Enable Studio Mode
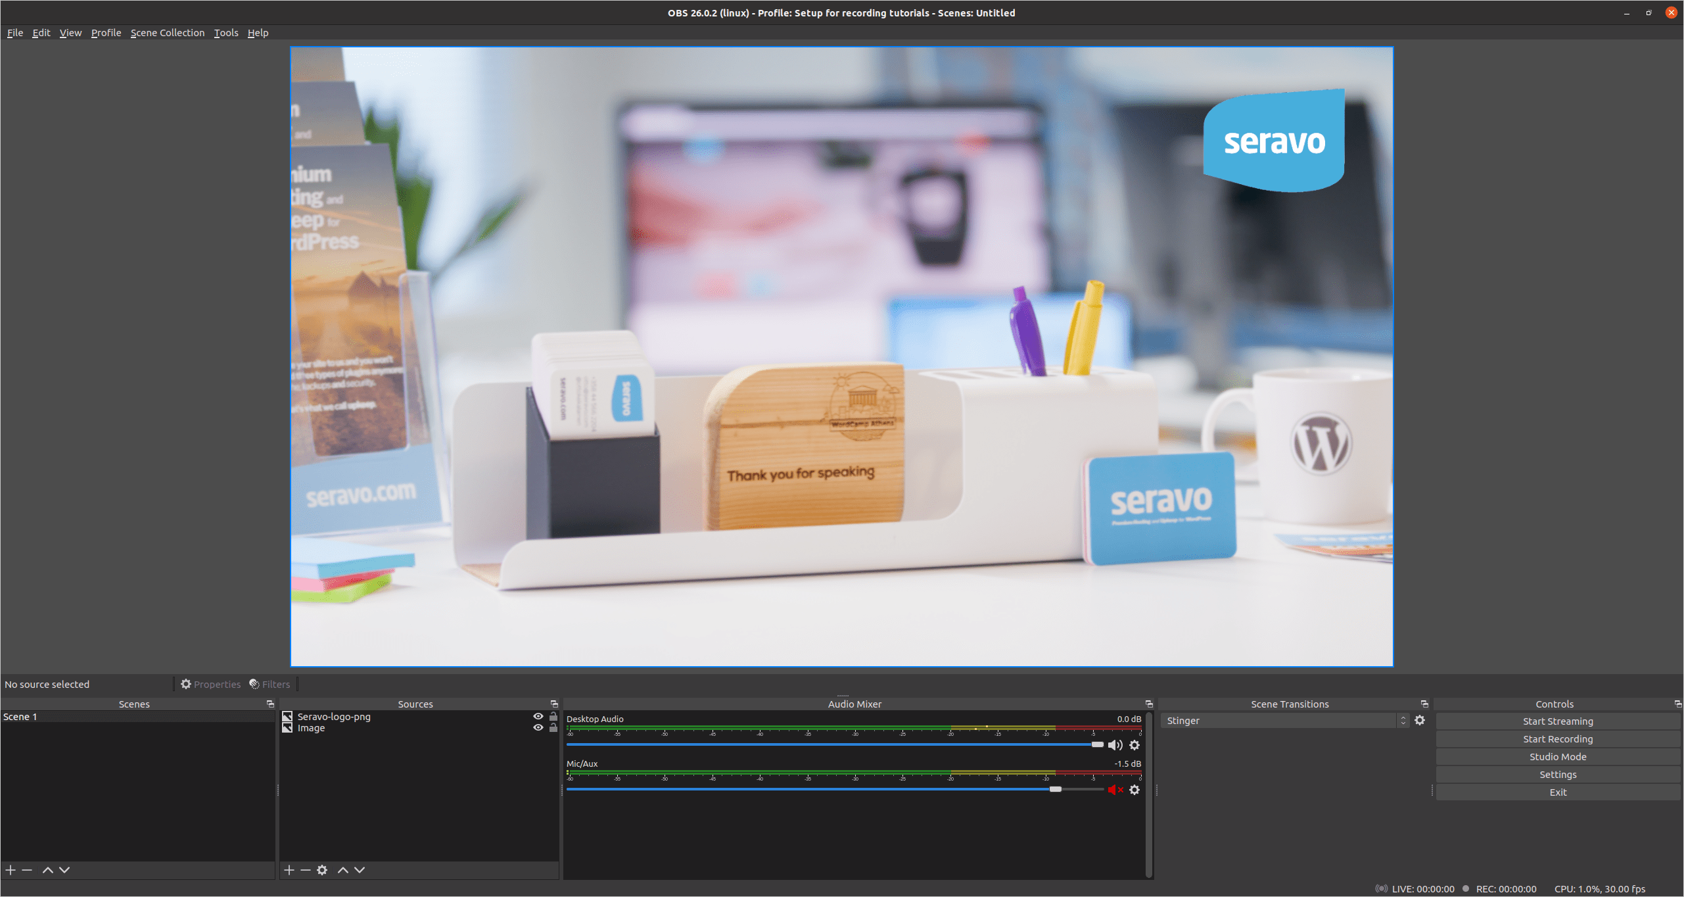The height and width of the screenshot is (897, 1684). (x=1557, y=756)
